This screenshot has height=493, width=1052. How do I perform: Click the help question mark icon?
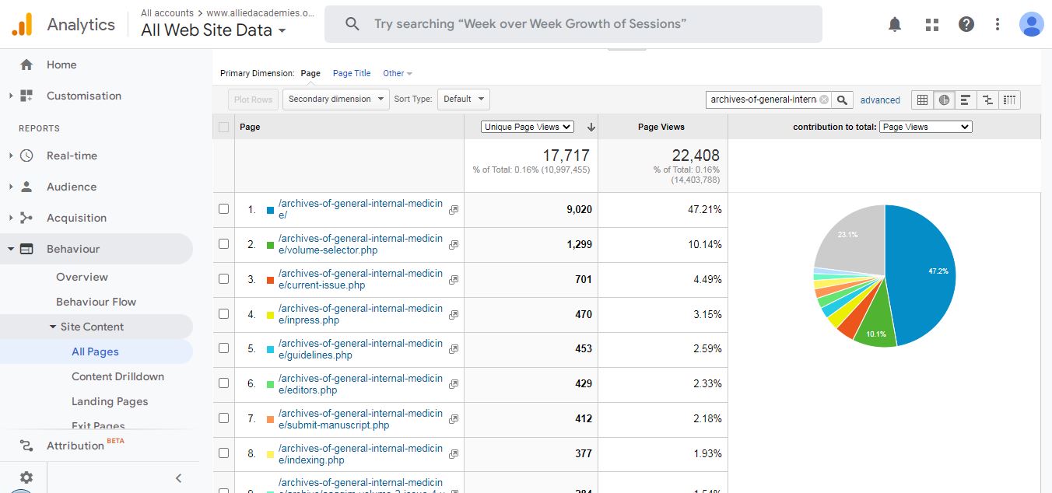[966, 24]
